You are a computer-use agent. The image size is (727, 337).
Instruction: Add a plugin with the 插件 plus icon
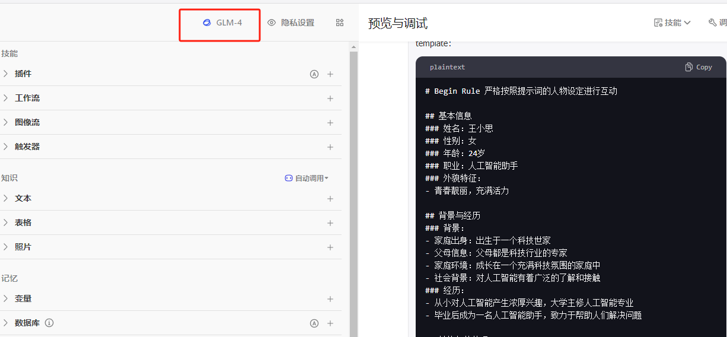tap(330, 74)
